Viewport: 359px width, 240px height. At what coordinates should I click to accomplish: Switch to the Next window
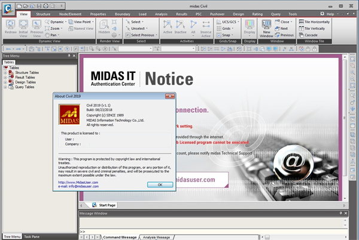tap(281, 29)
